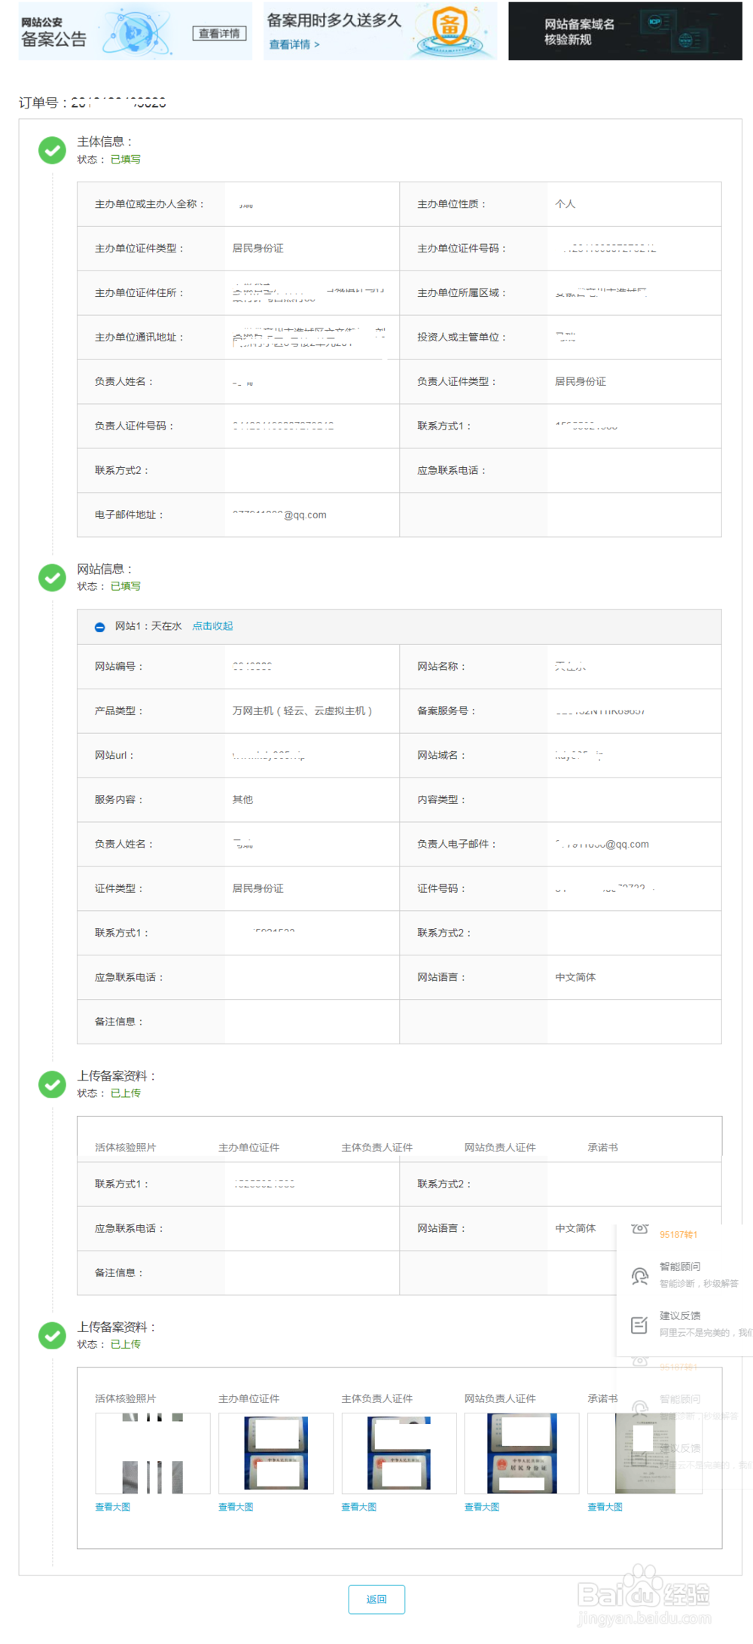This screenshot has width=753, height=1644.
Task: Click the 网站信息 green check icon
Action: point(52,578)
